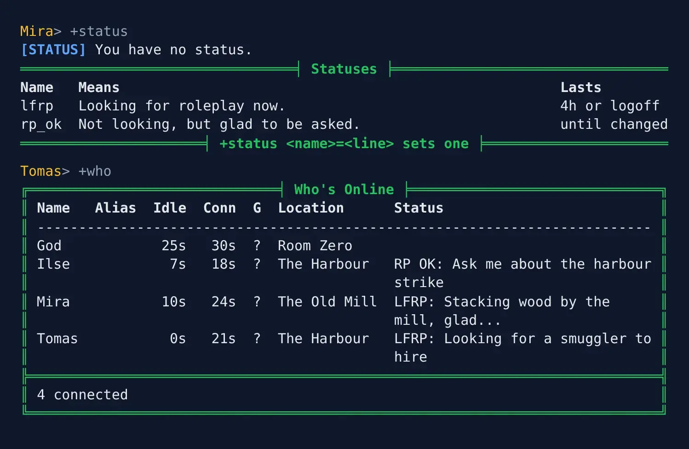Click the 'Alias' column header
Screen dimensions: 689x449
115,208
